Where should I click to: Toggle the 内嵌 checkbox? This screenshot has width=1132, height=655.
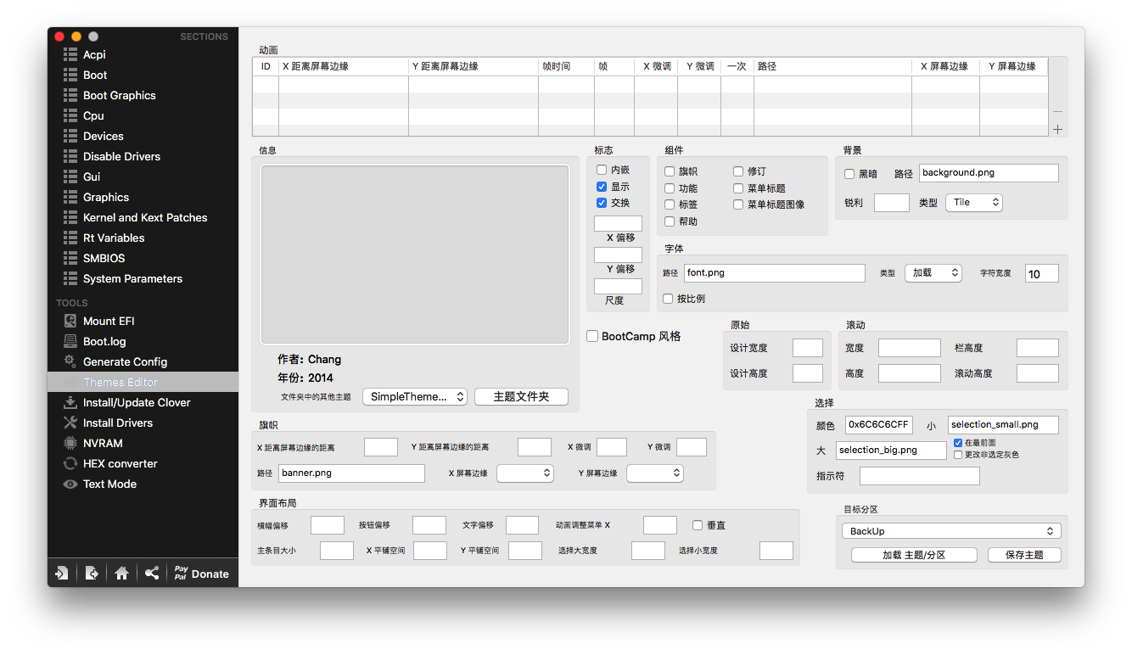(x=602, y=170)
